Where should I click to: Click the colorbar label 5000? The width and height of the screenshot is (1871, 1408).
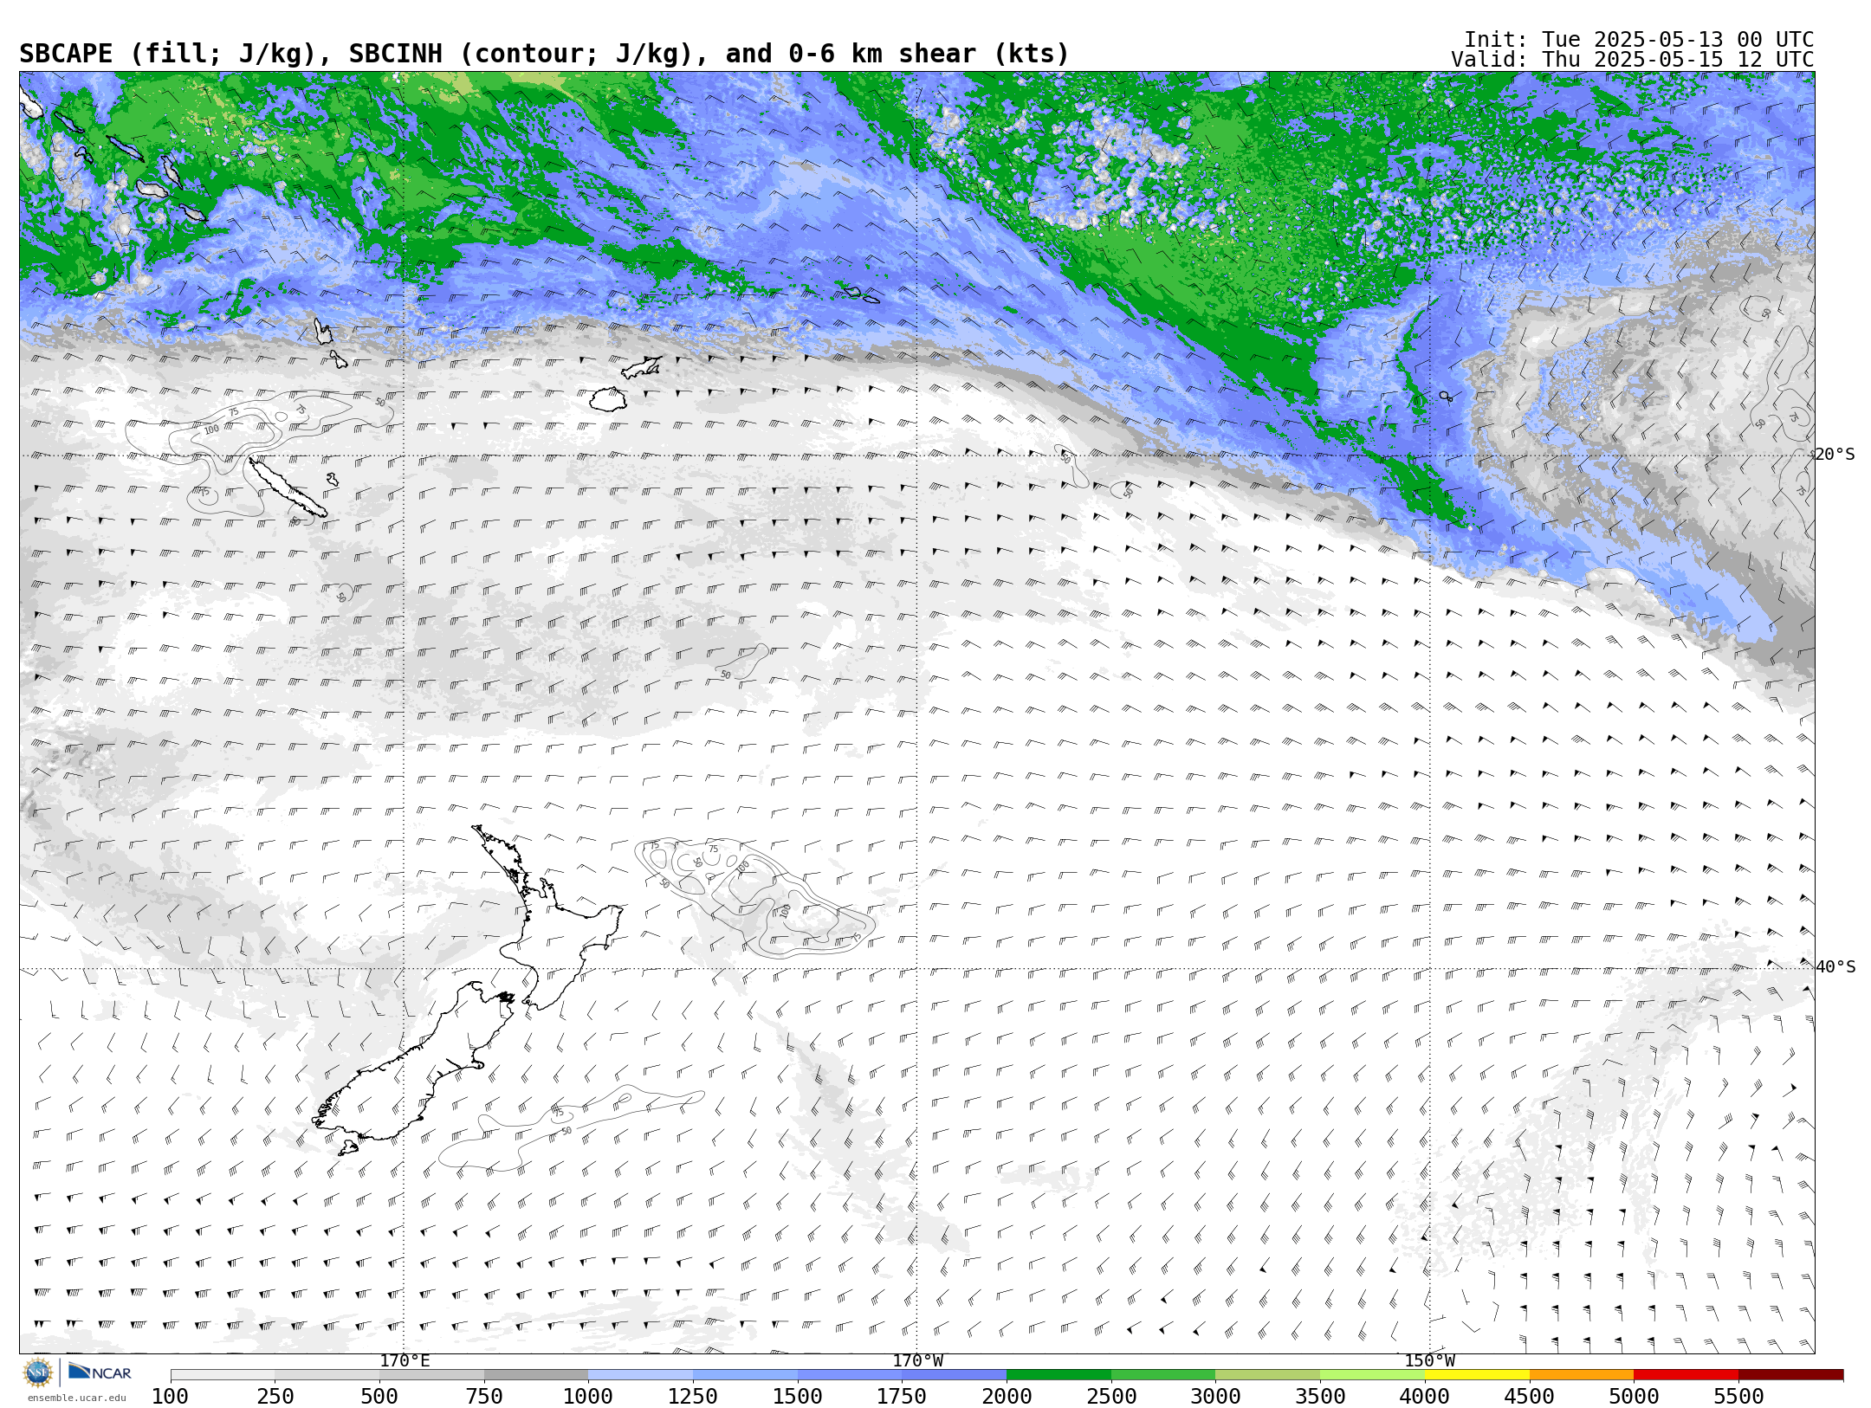pyautogui.click(x=1635, y=1396)
